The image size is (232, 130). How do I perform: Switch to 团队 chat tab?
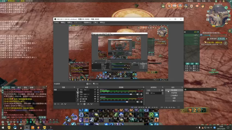[x=26, y=88]
